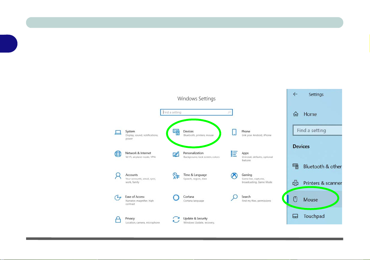
Task: Click 'Link your Android, iPhone' description
Action: (257, 135)
